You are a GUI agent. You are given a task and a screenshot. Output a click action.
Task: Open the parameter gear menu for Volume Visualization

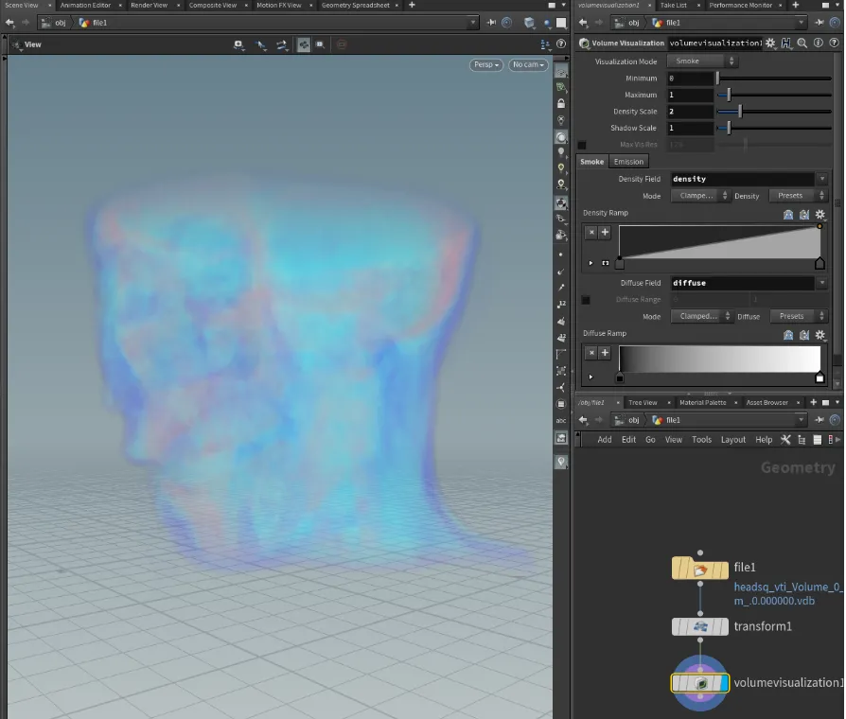point(771,44)
